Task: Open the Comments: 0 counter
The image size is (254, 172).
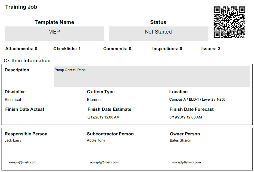Action: coord(117,49)
